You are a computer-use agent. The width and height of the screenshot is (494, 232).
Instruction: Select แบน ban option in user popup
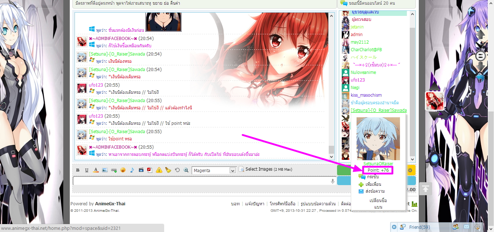(x=378, y=207)
